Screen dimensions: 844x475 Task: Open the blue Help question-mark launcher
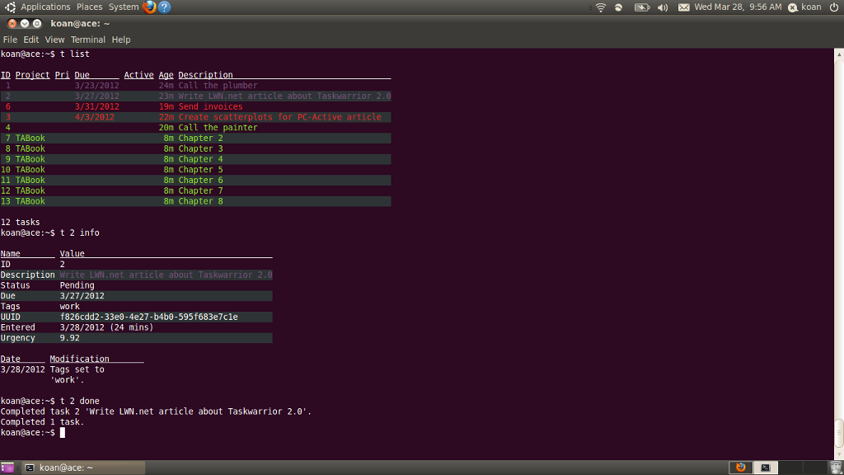point(165,7)
